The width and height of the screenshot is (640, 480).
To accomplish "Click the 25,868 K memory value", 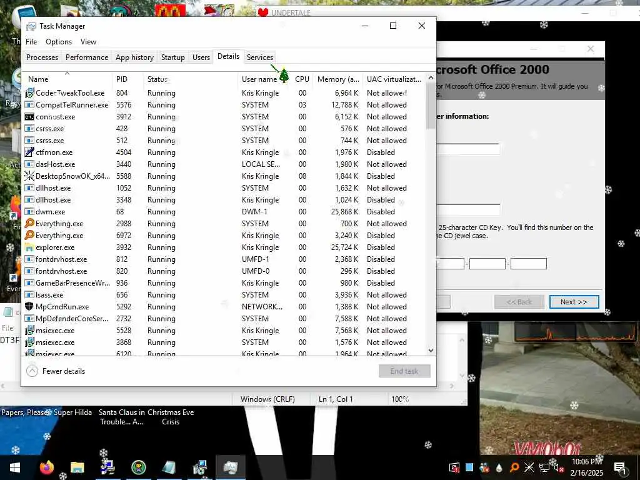I will tap(344, 211).
